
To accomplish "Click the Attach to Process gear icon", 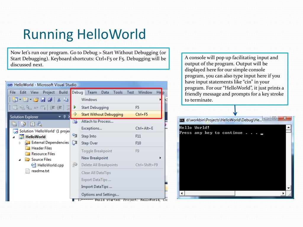I will coord(75,121).
